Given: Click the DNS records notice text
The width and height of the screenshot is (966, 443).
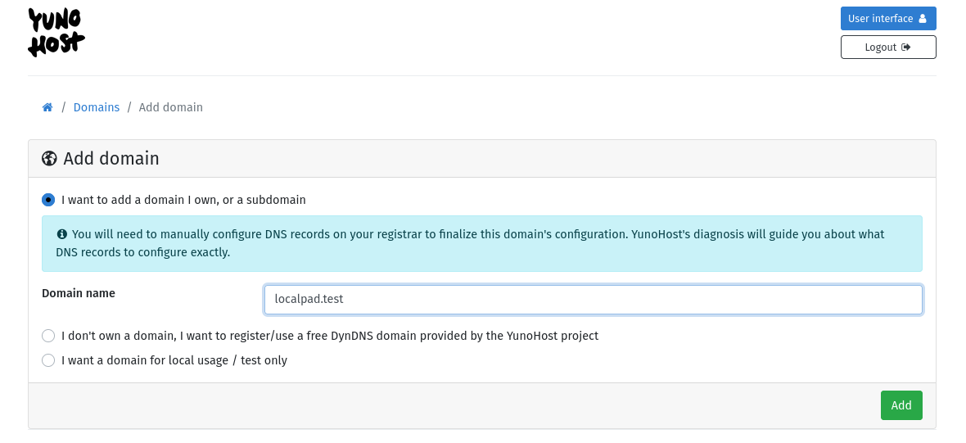Looking at the screenshot, I should pyautogui.click(x=470, y=243).
